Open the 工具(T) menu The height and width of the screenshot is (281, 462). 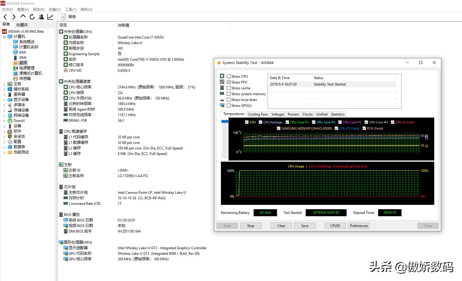(70, 9)
